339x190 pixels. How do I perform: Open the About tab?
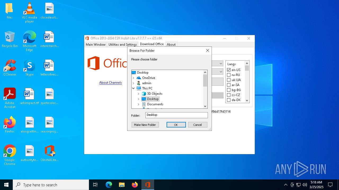[x=171, y=45]
